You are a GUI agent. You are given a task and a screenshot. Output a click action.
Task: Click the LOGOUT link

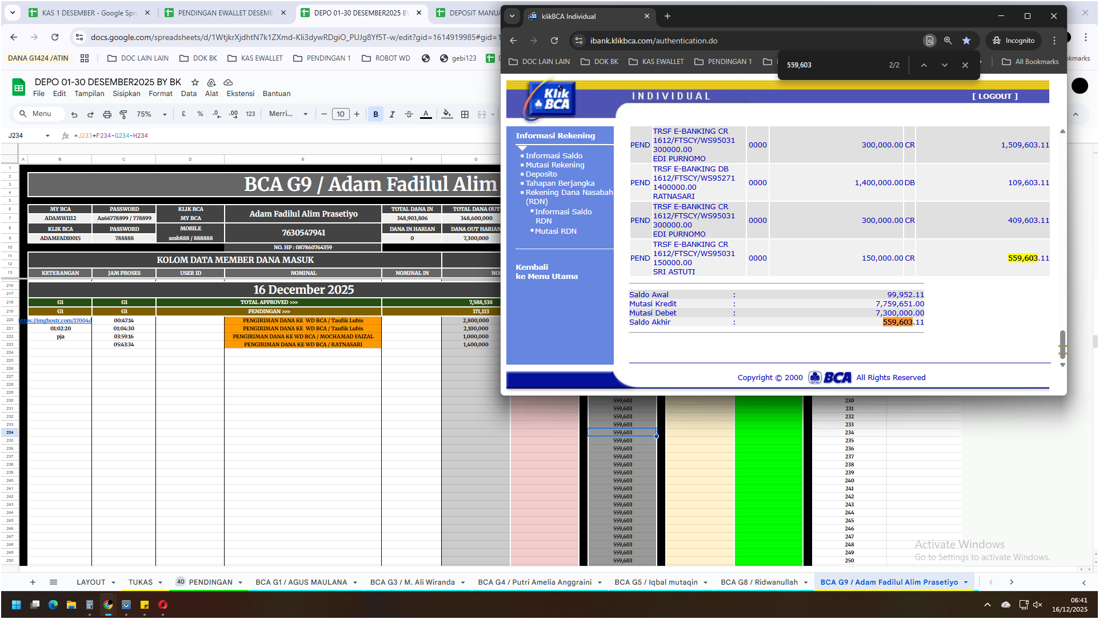coord(994,96)
